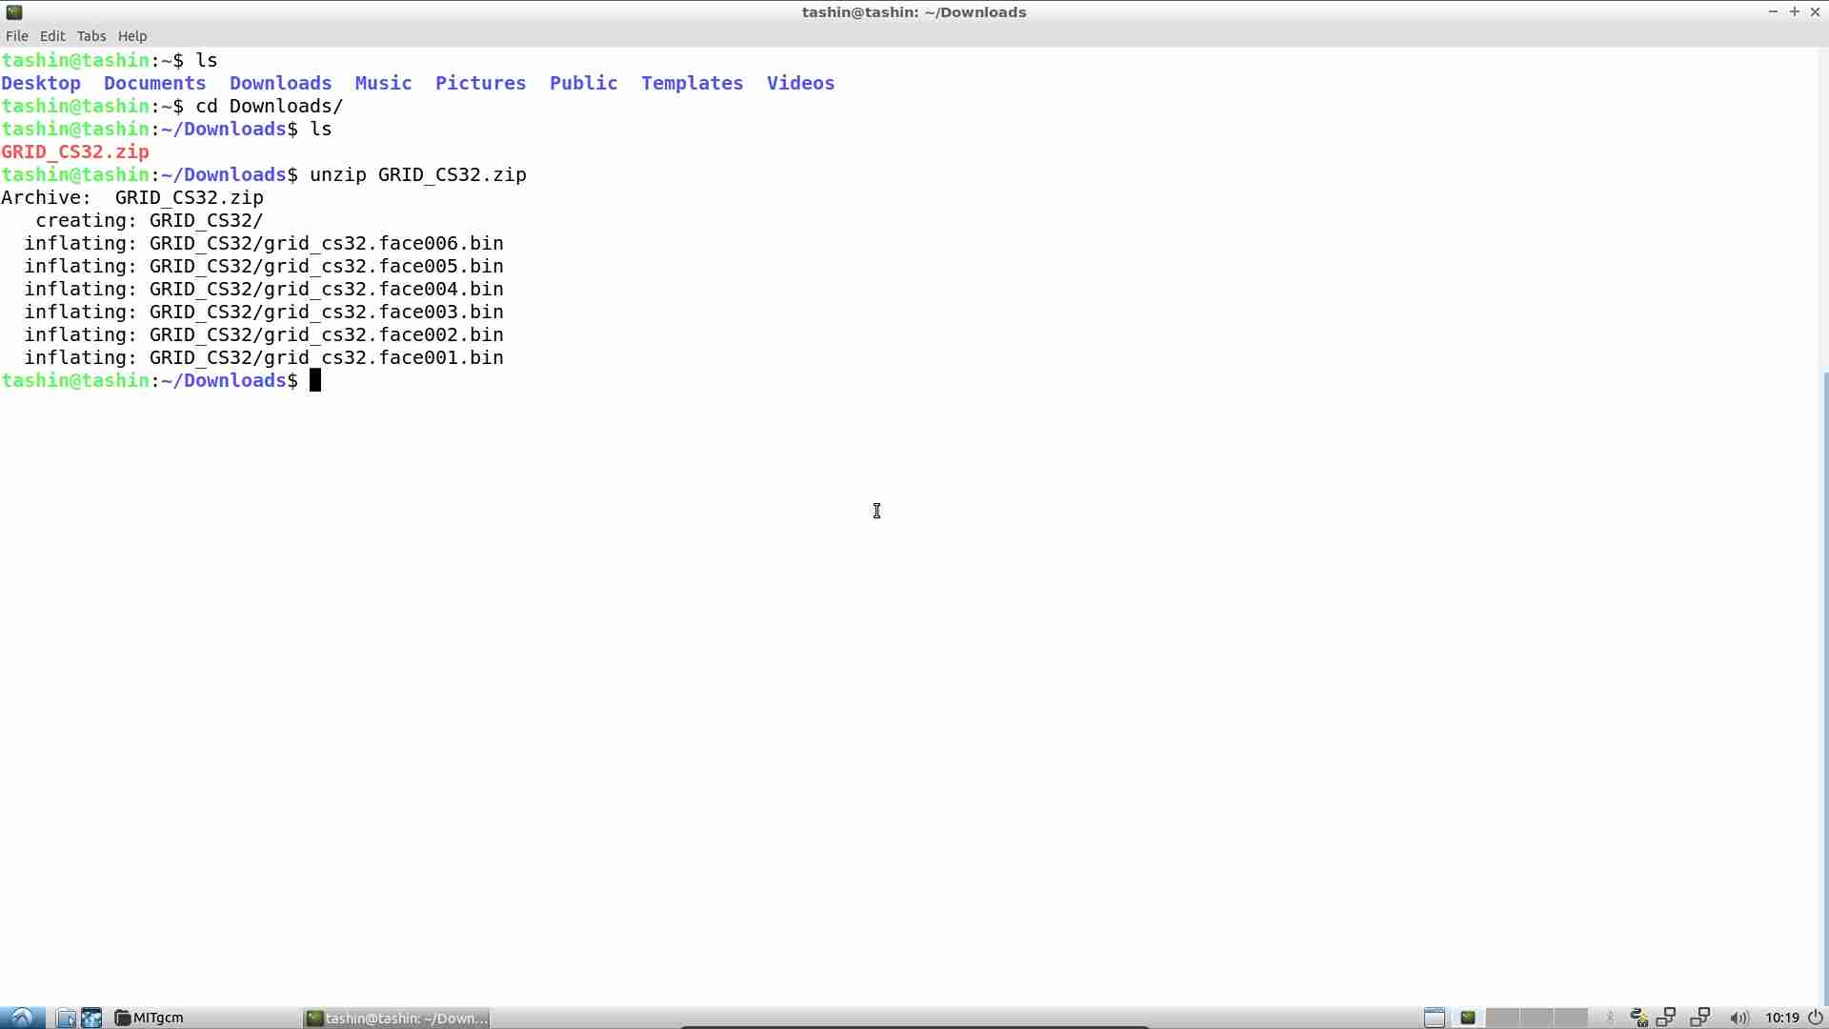
Task: Click the Documents directory name
Action: [x=155, y=83]
